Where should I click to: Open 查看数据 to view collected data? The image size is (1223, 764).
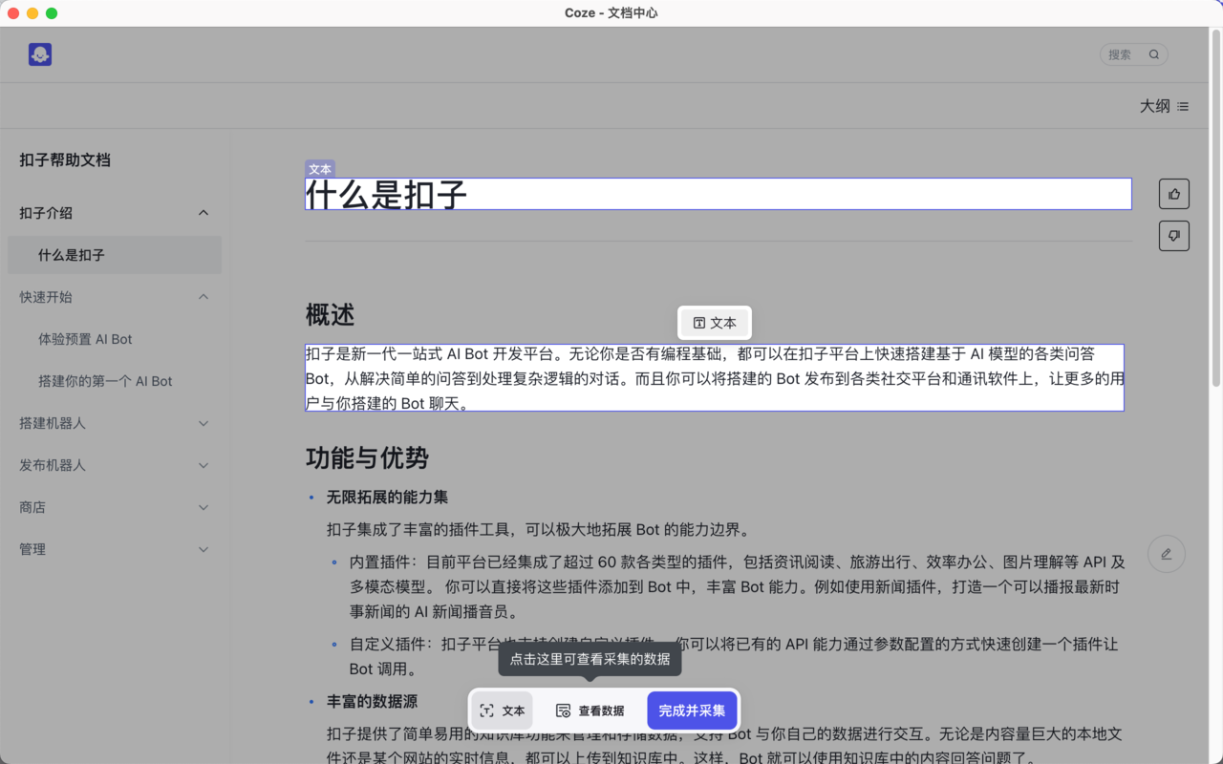pyautogui.click(x=591, y=710)
